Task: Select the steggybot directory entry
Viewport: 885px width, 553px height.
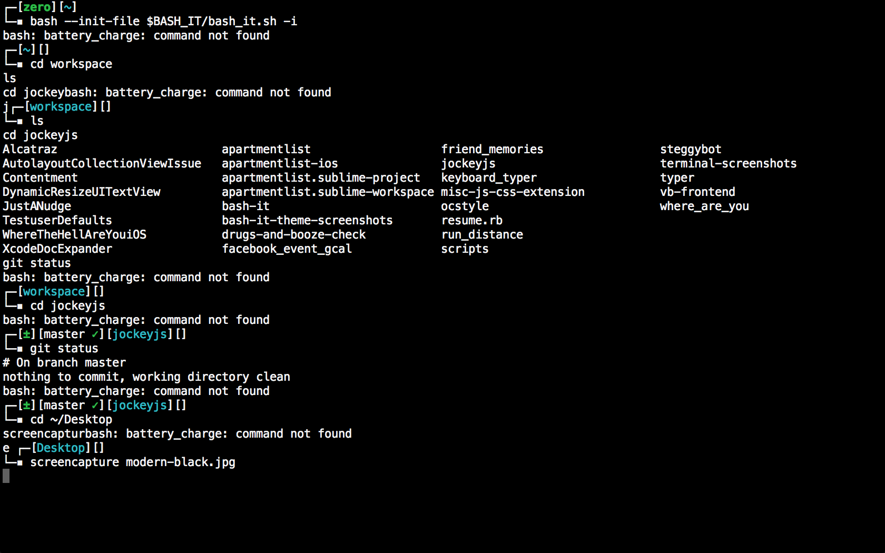Action: pos(691,150)
